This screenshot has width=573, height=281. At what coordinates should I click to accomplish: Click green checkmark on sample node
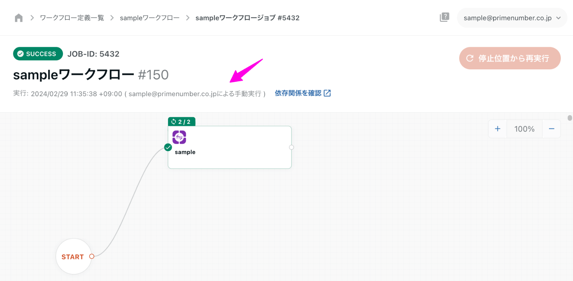pyautogui.click(x=168, y=147)
